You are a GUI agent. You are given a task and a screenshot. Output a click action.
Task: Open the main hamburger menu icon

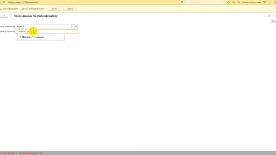(4, 2)
